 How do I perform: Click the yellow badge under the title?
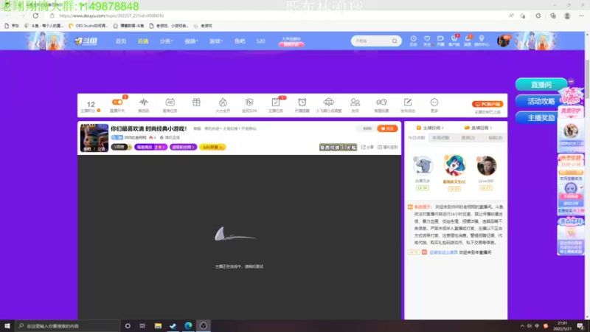pyautogui.click(x=212, y=147)
